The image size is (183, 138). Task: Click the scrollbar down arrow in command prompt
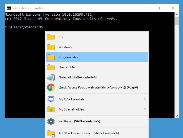(x=177, y=116)
